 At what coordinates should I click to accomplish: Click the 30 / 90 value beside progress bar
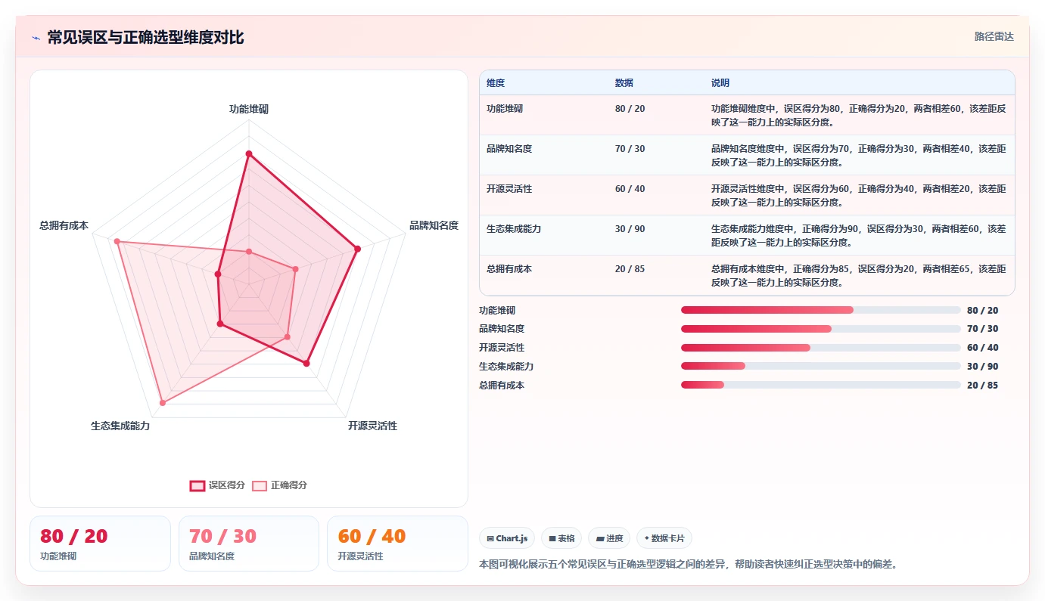(983, 366)
